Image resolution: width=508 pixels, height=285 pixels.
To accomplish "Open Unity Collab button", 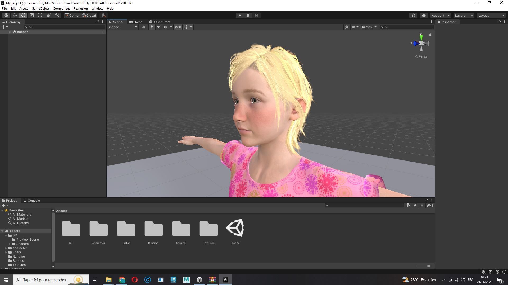I will (413, 15).
